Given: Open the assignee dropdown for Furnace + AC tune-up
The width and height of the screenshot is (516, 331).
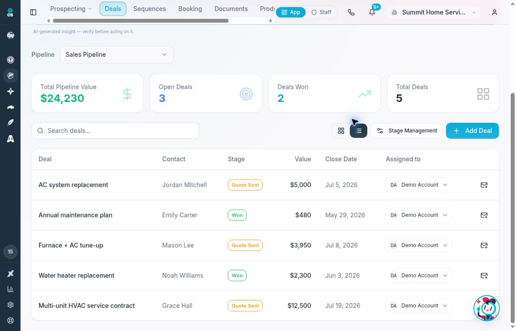Looking at the screenshot, I should 419,245.
